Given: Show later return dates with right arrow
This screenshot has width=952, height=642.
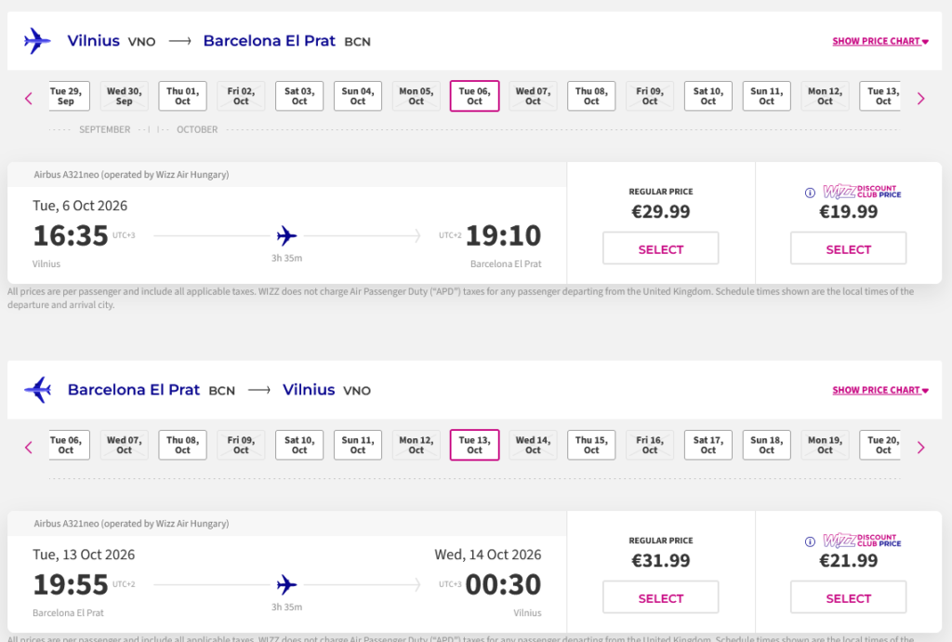Looking at the screenshot, I should pyautogui.click(x=920, y=448).
